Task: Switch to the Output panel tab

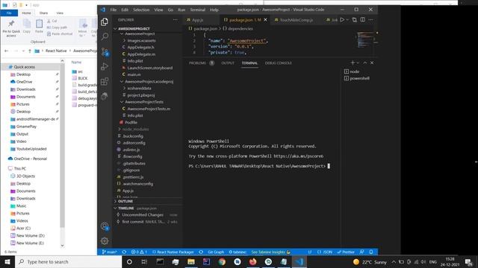Action: tap(228, 63)
